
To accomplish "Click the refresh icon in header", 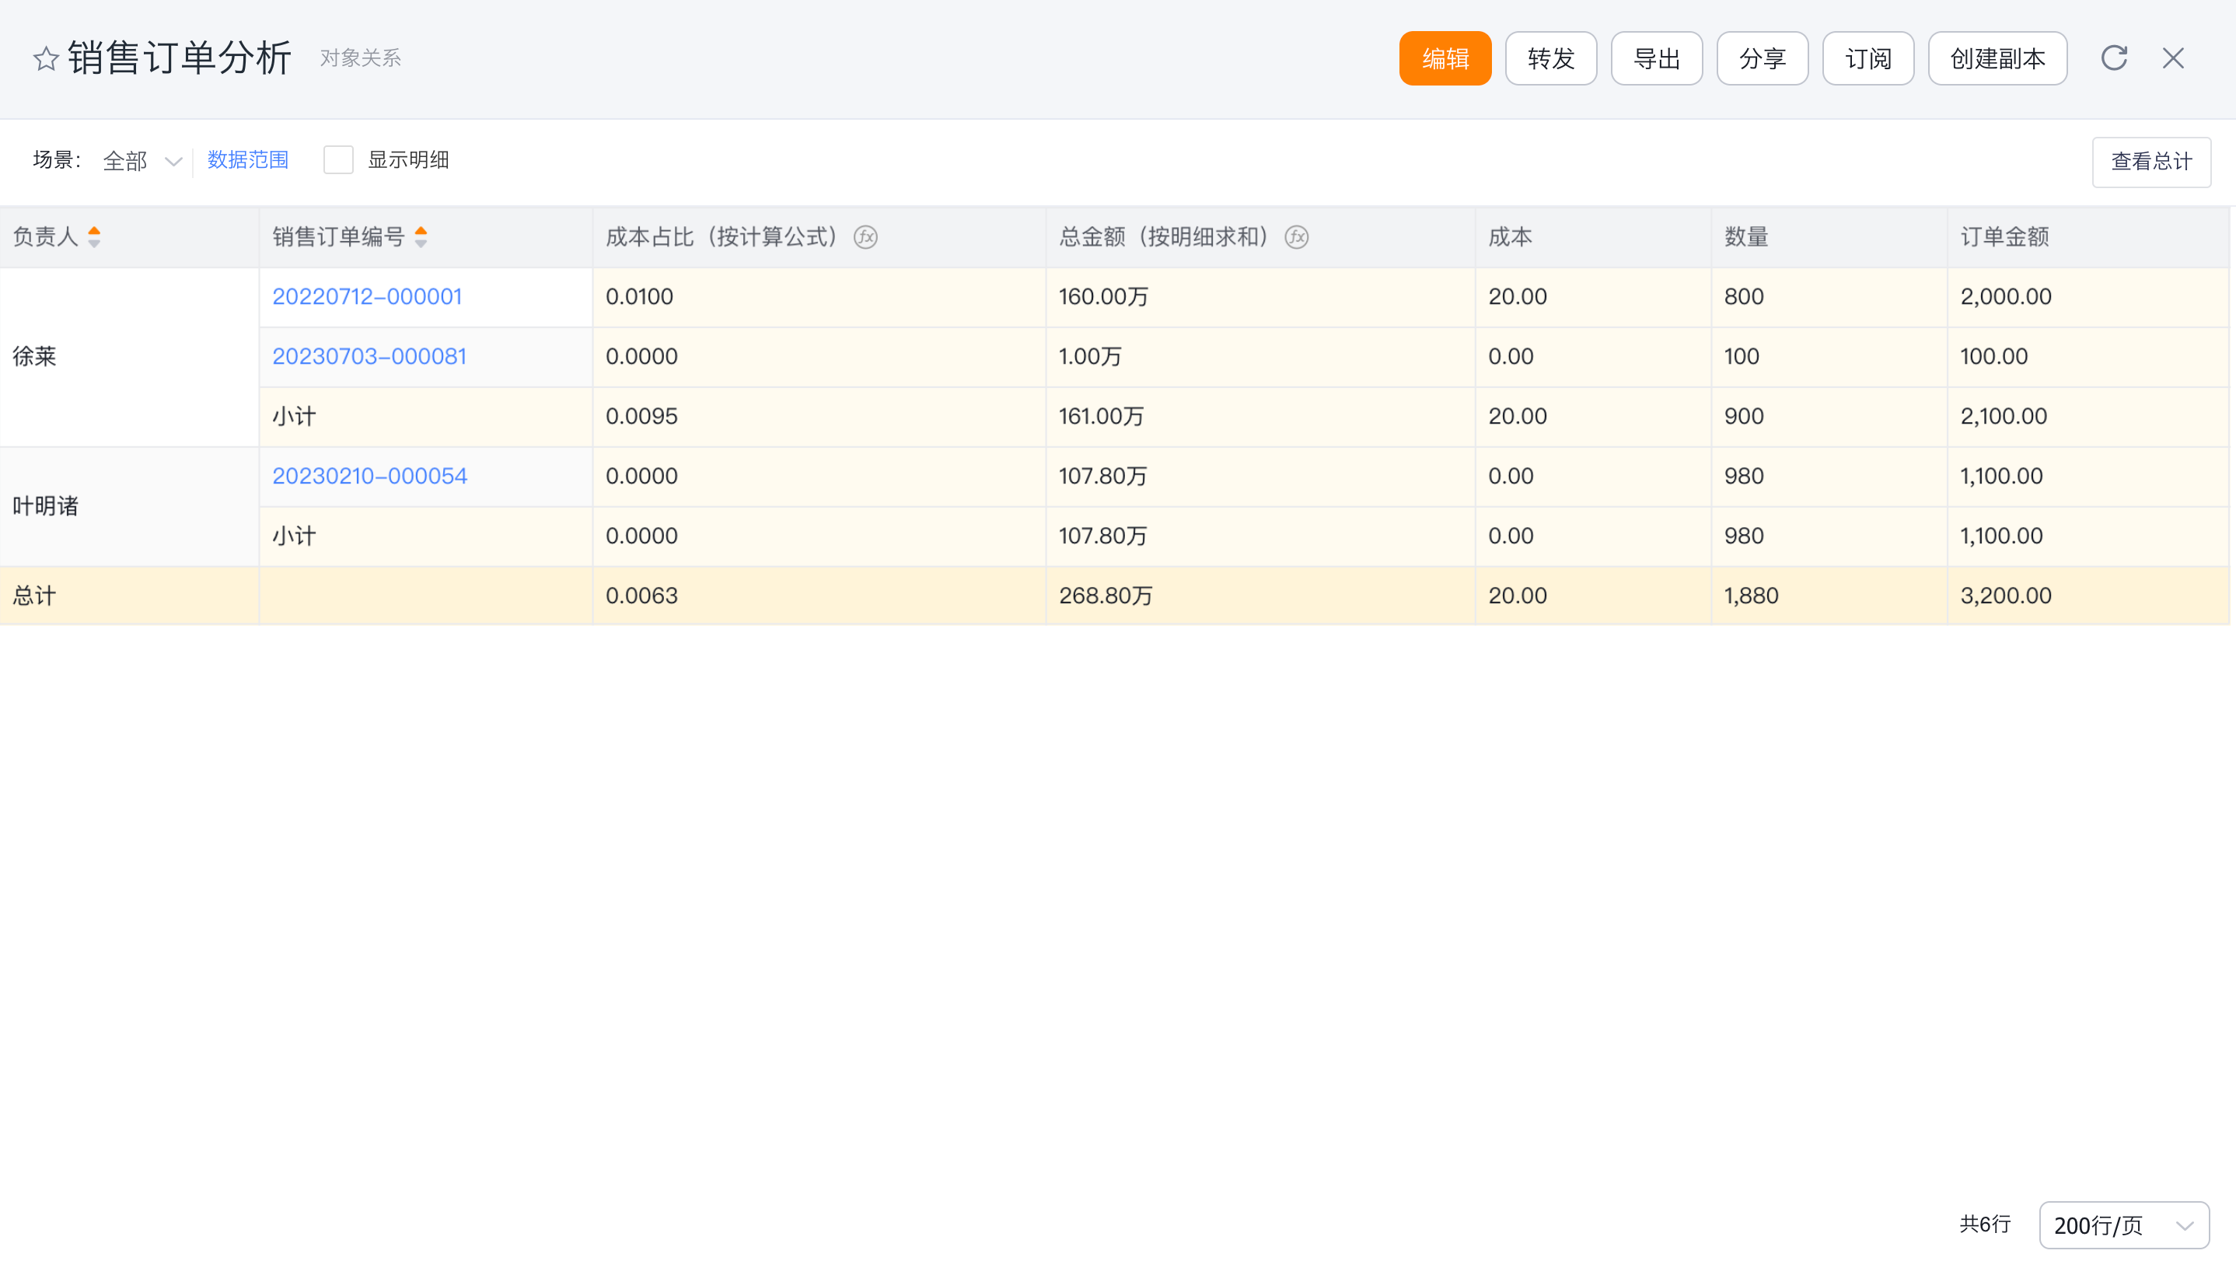I will coord(2114,58).
